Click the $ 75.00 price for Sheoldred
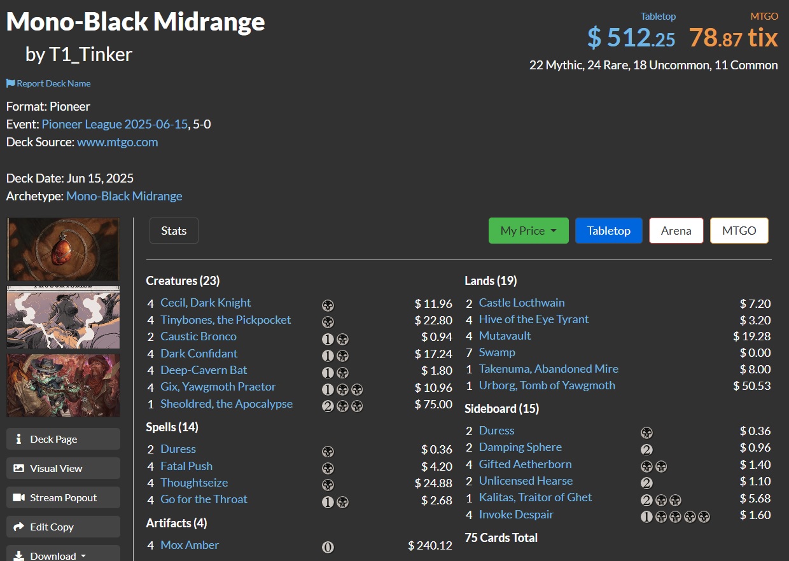Image resolution: width=789 pixels, height=561 pixels. 433,404
